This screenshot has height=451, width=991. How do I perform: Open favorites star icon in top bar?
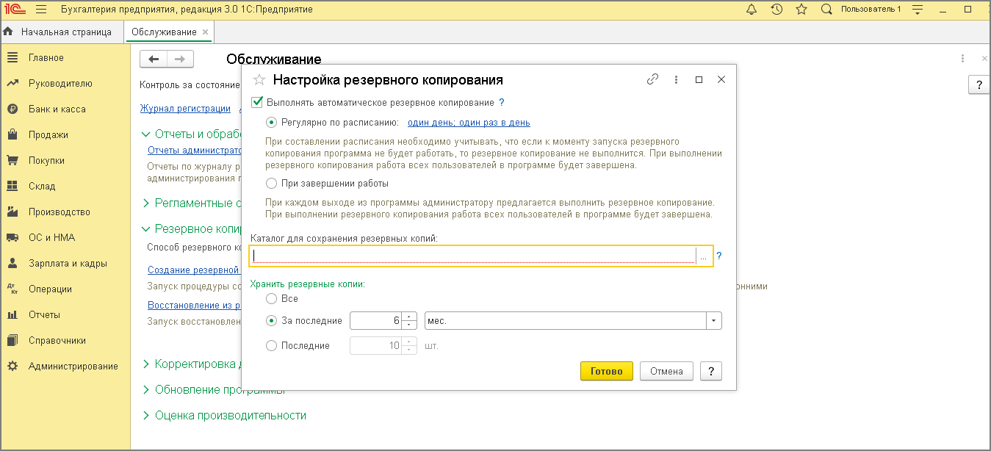[801, 10]
